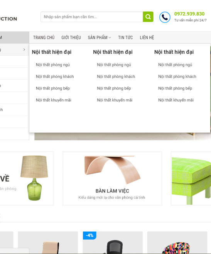Screen dimensions: 211x254
Task: Expand the sidebar category chevron arrow
Action: pos(24,50)
